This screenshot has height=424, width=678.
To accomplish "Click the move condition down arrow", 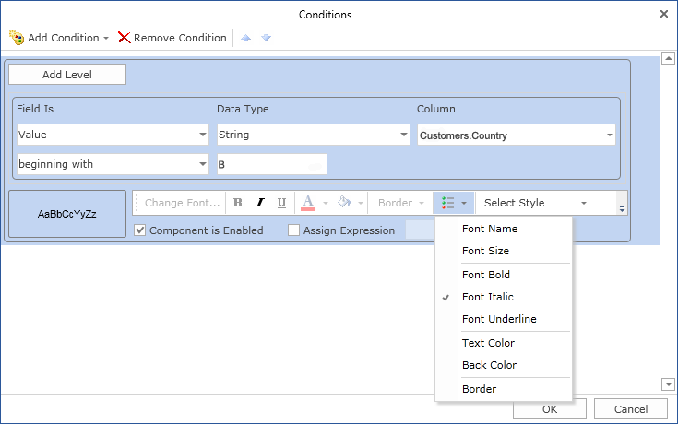I will click(266, 38).
